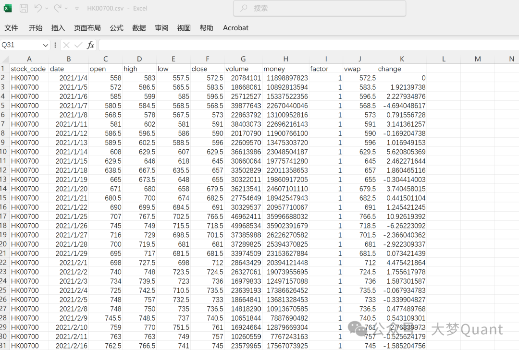Select the close cell 679.5
The image size is (519, 350).
coord(207,189)
